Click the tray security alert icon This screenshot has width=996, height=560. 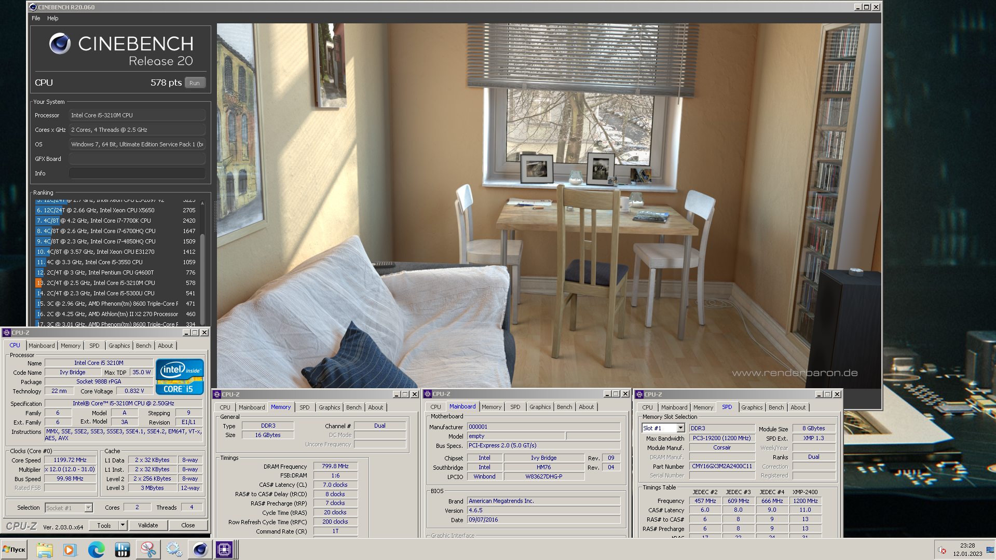[x=942, y=550]
